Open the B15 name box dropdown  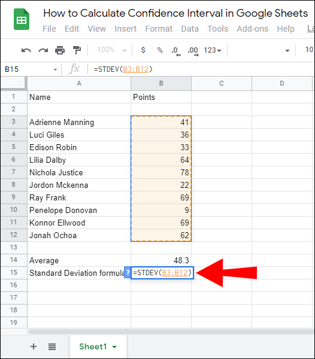point(55,69)
